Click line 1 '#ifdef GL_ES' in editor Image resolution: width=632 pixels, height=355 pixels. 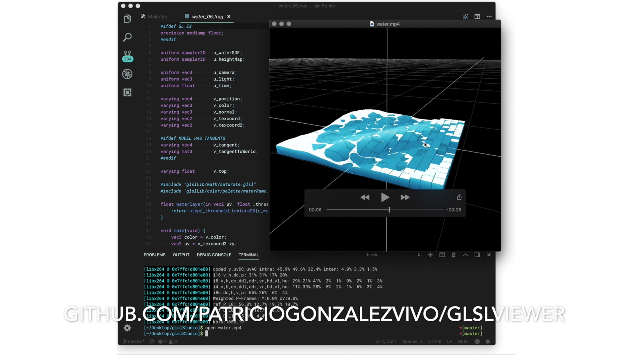[x=176, y=26]
